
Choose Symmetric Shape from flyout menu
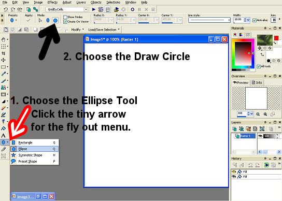tap(34, 155)
